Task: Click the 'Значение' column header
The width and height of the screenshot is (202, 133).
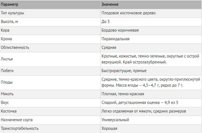Action: 110,5
